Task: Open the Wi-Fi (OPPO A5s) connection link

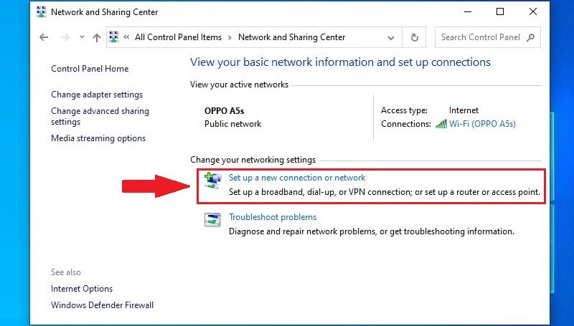Action: tap(482, 124)
